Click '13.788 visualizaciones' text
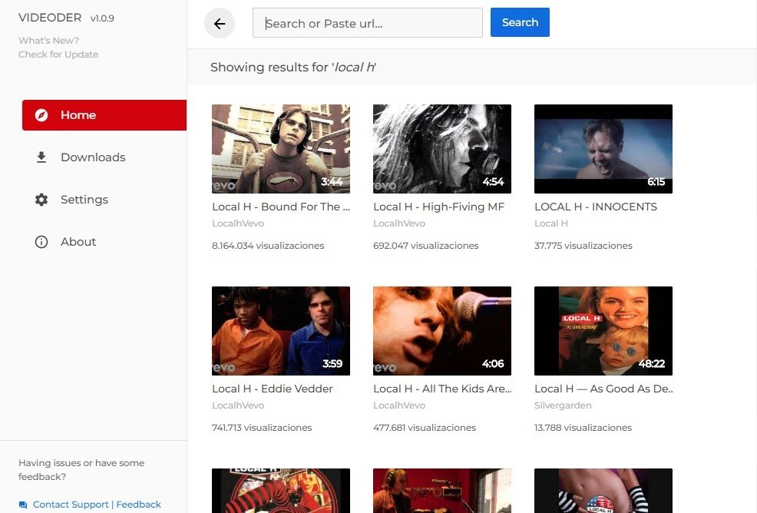The image size is (757, 513). point(583,428)
